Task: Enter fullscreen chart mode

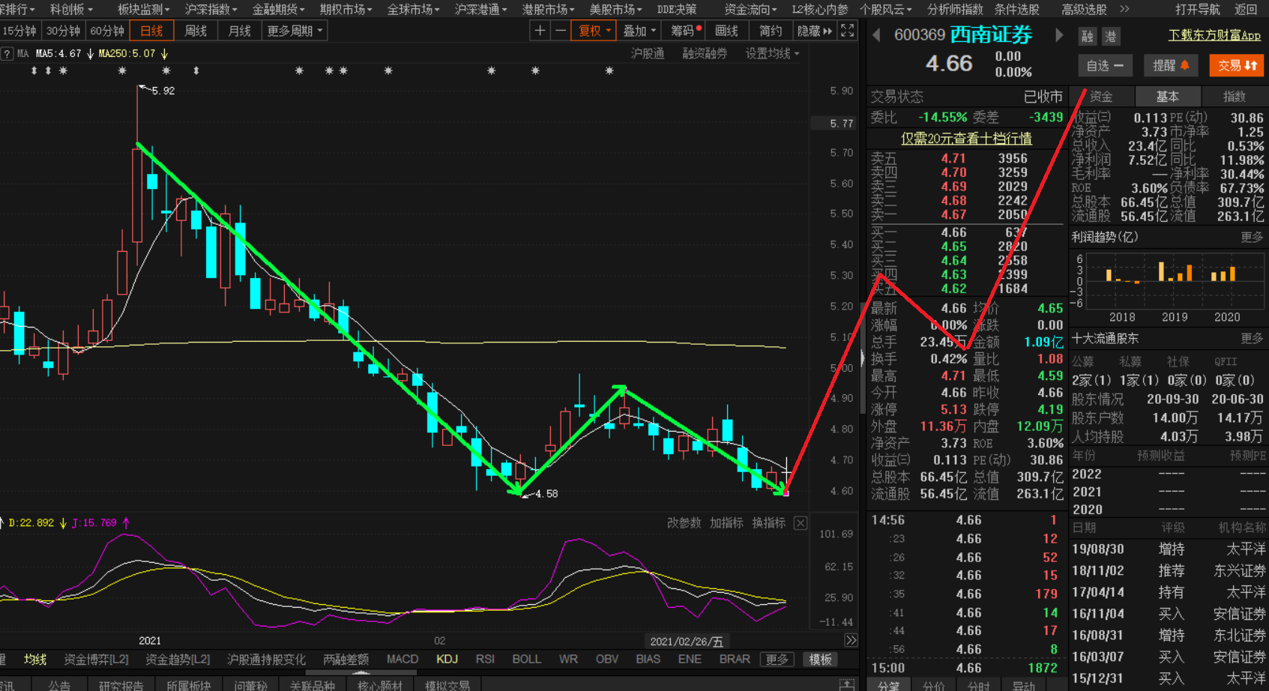Action: pos(848,31)
